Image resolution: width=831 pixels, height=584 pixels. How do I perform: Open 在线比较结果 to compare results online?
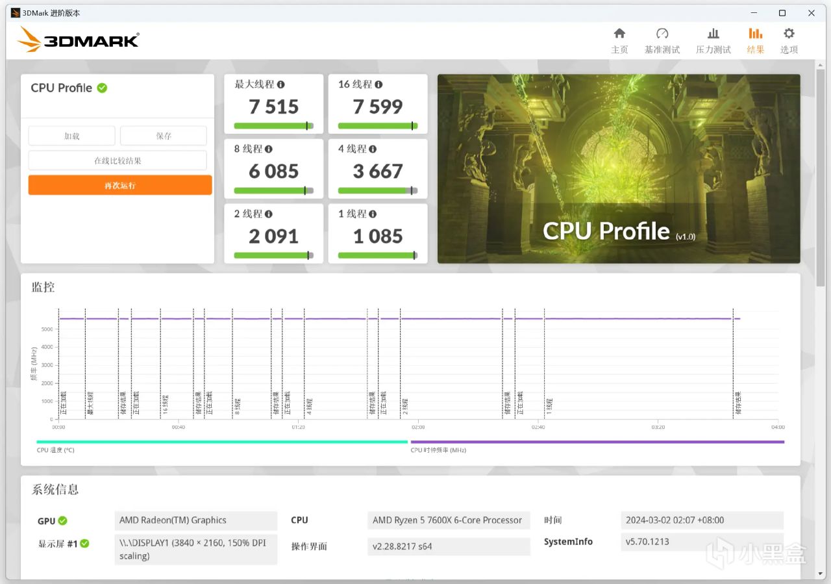(118, 160)
